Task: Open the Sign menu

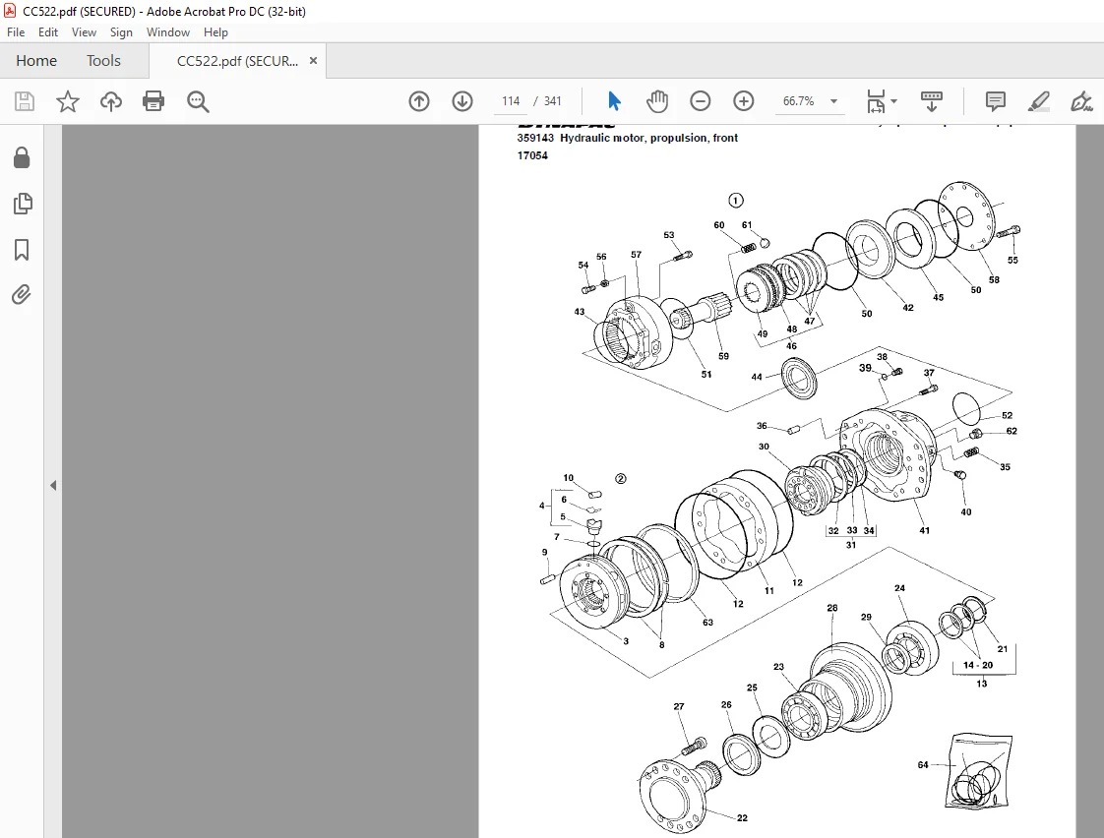Action: coord(121,32)
